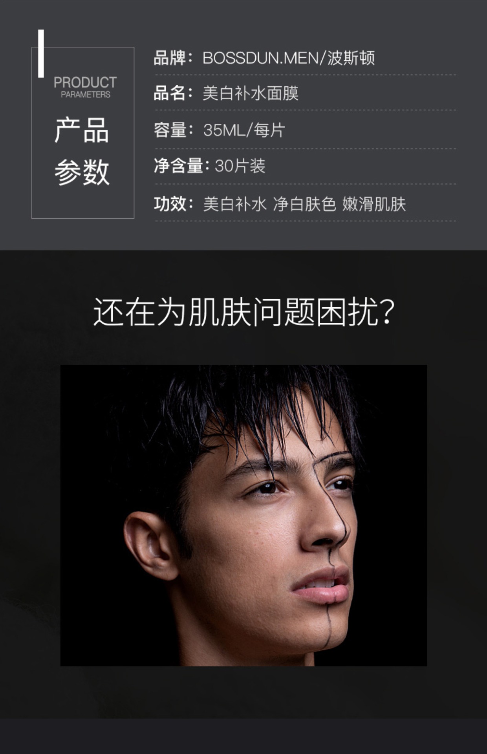Click the product parameters bordered box
The height and width of the screenshot is (754, 487).
coord(83,133)
